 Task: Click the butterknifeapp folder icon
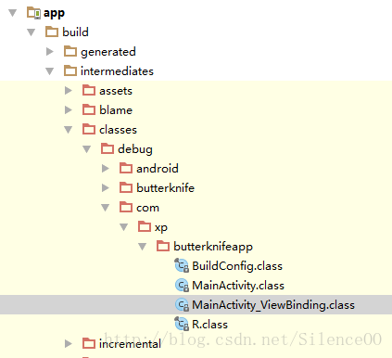pos(163,246)
